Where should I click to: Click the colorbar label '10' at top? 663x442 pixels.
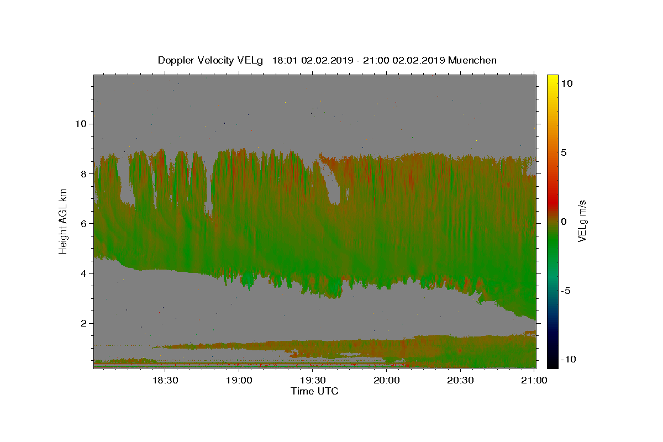click(x=566, y=83)
